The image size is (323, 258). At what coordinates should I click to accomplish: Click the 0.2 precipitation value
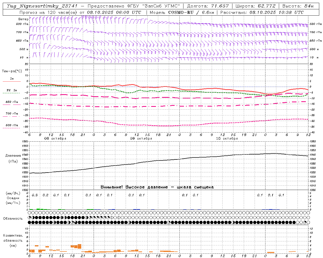coord(45,195)
